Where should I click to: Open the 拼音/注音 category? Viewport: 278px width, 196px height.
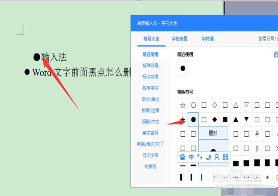(151, 110)
